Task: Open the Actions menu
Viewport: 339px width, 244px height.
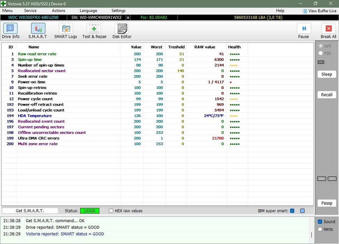Action: (59, 10)
